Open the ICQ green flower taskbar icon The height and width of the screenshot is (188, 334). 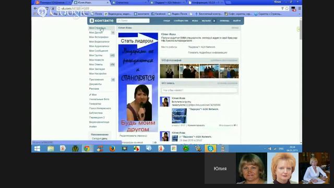186,148
